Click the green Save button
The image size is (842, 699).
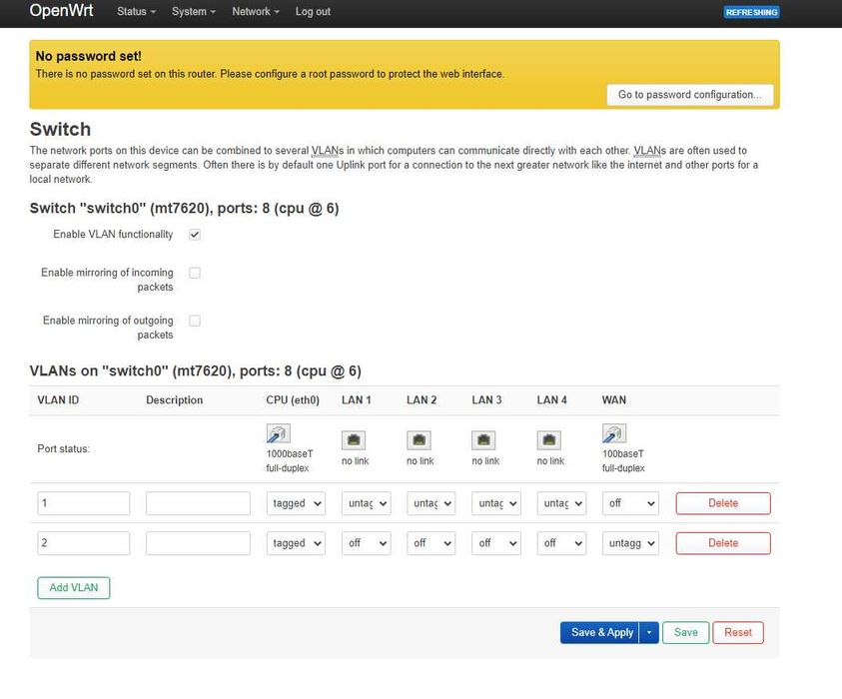[x=686, y=633]
